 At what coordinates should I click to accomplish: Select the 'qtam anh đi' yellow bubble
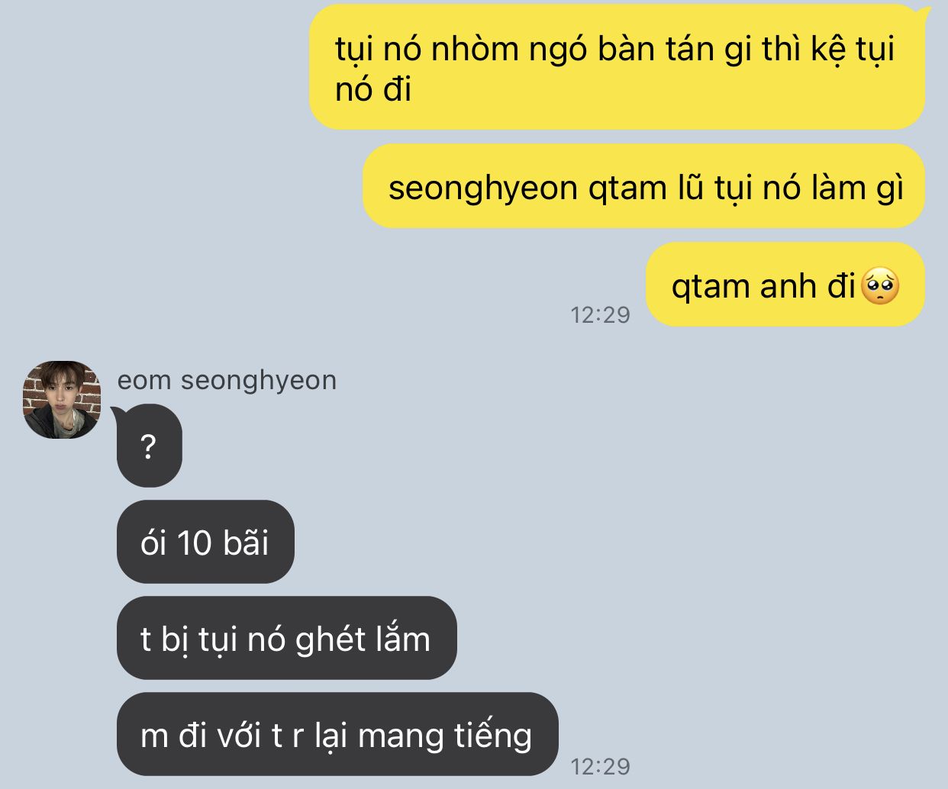point(785,285)
